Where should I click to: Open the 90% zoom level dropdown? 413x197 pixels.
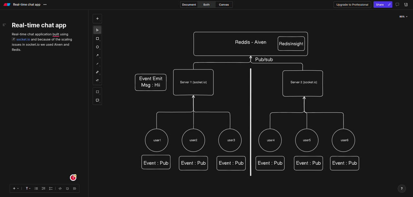pos(403,16)
